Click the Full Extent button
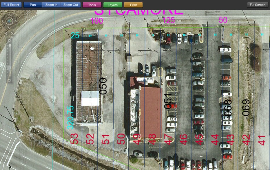270x170 pixels. 11,5
